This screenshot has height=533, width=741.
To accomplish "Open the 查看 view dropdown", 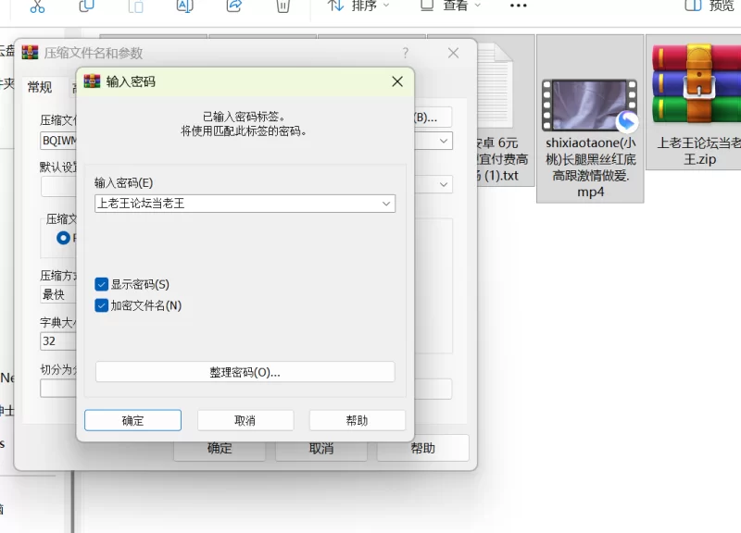I will [451, 6].
